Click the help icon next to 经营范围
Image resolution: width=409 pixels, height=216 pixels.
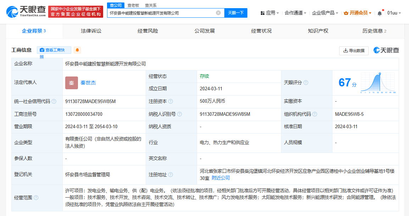pyautogui.click(x=36, y=198)
